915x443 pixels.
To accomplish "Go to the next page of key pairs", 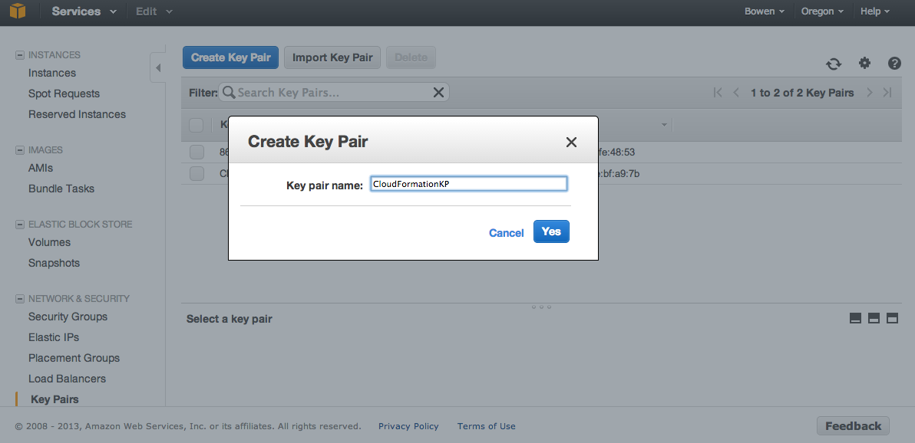I will coord(870,93).
